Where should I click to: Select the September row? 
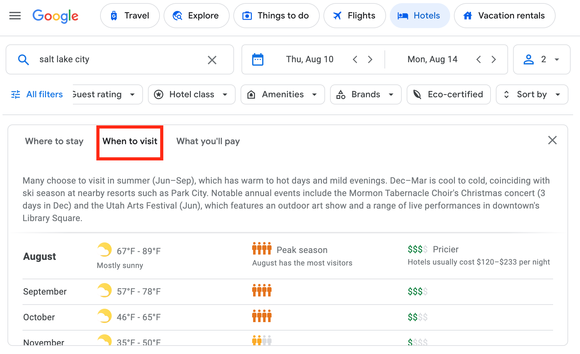click(x=288, y=292)
